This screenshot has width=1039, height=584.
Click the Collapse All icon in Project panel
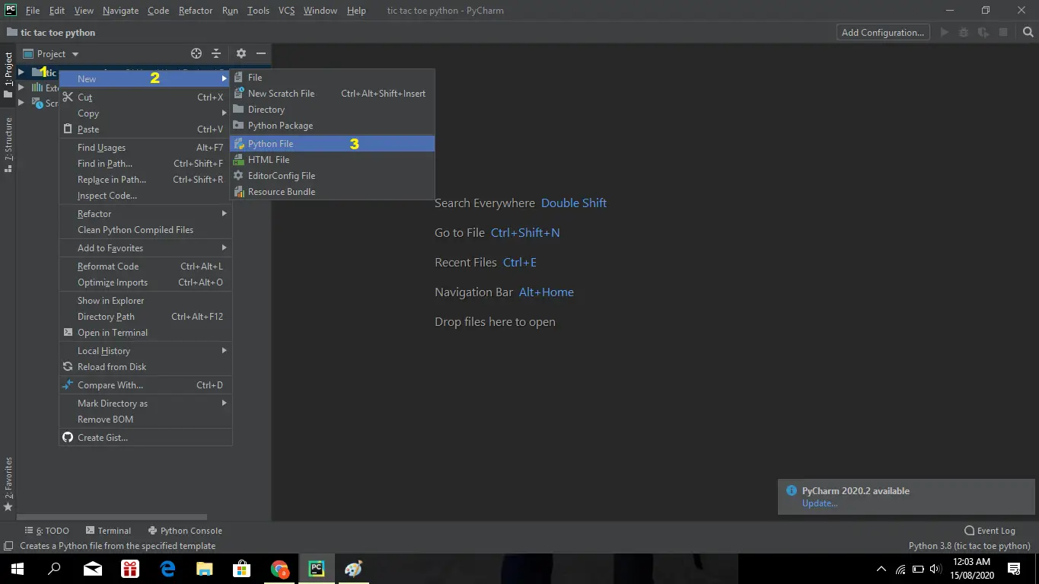(216, 53)
